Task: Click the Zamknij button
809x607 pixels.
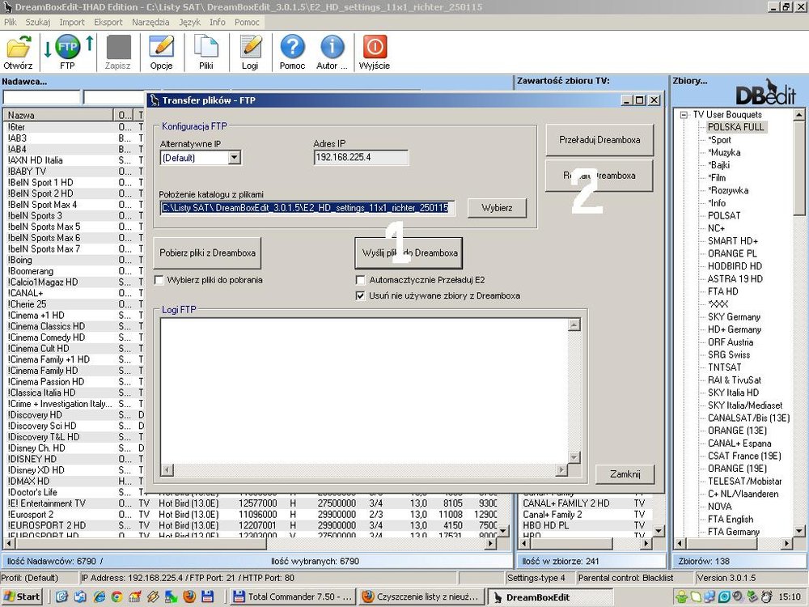Action: coord(625,474)
